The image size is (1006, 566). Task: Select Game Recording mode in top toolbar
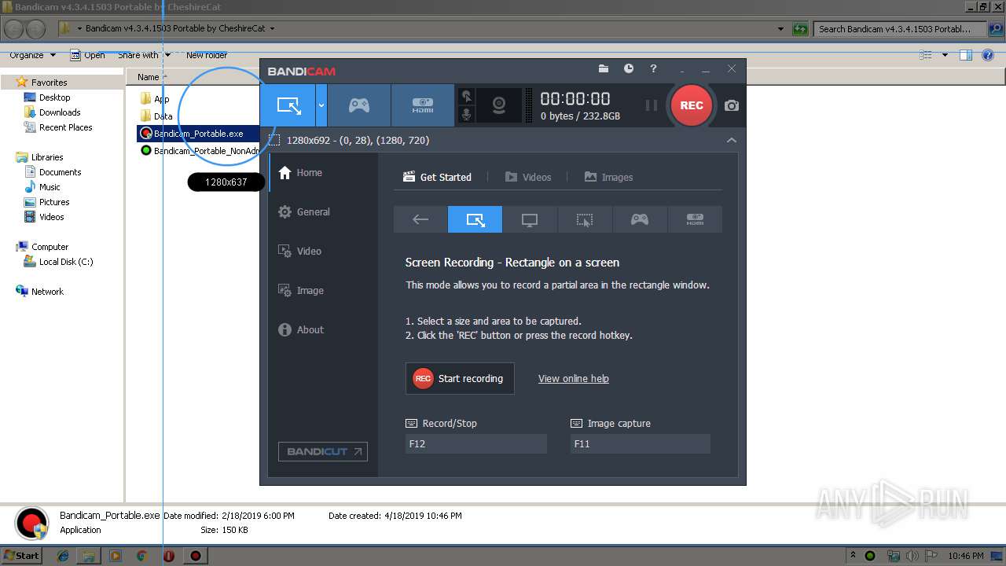tap(359, 105)
